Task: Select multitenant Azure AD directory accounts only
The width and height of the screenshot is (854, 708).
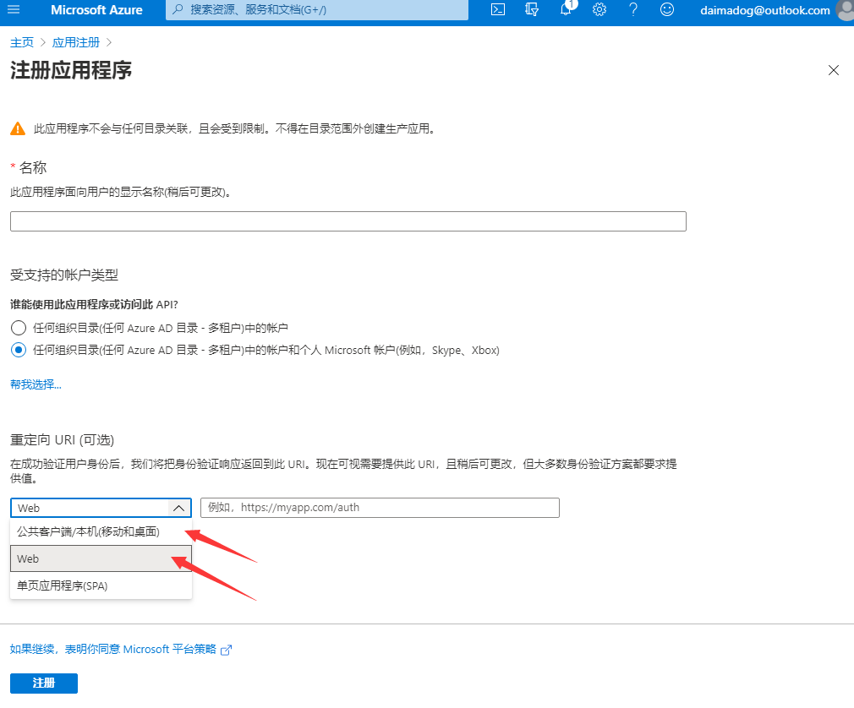Action: tap(19, 328)
